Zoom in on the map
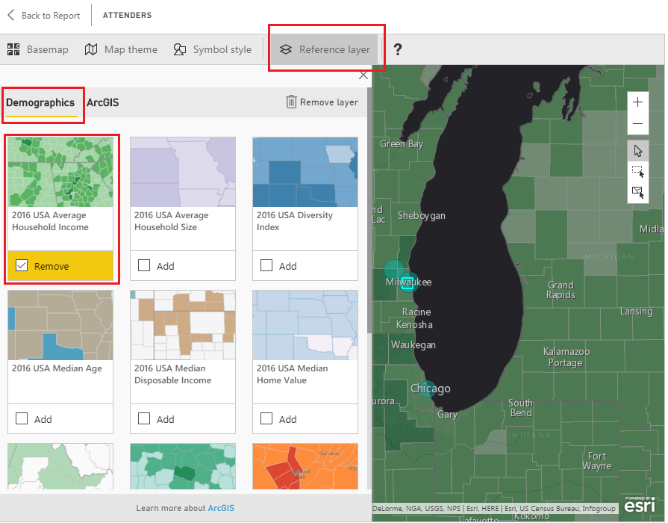This screenshot has width=668, height=523. pyautogui.click(x=637, y=102)
